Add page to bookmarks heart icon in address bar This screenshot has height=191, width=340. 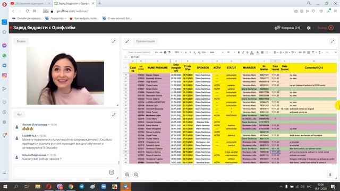pos(313,11)
